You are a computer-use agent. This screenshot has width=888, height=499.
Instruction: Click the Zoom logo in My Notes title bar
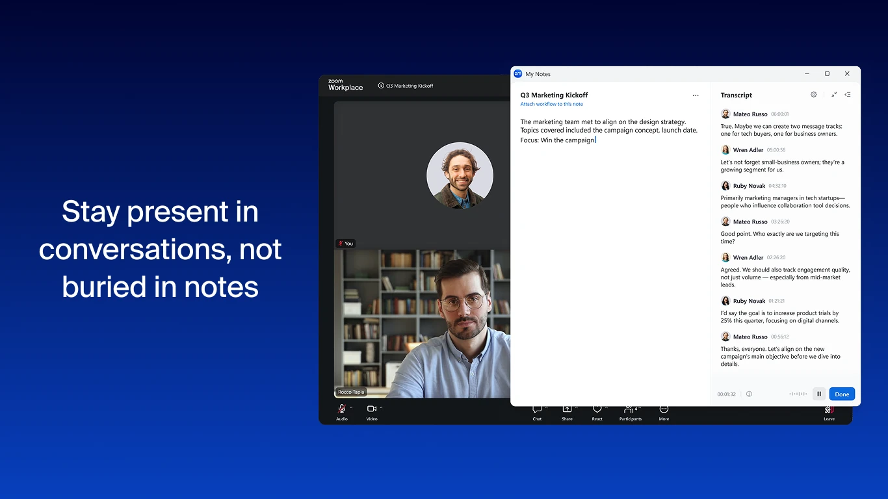pyautogui.click(x=518, y=74)
